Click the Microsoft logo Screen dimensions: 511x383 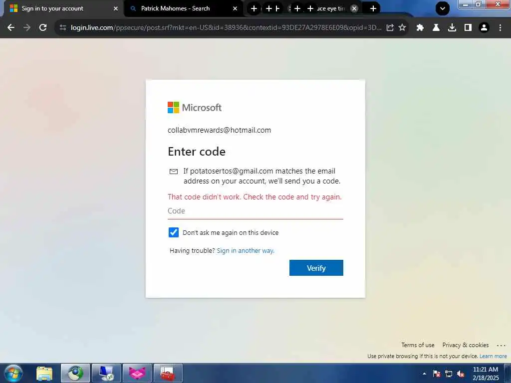(x=195, y=108)
